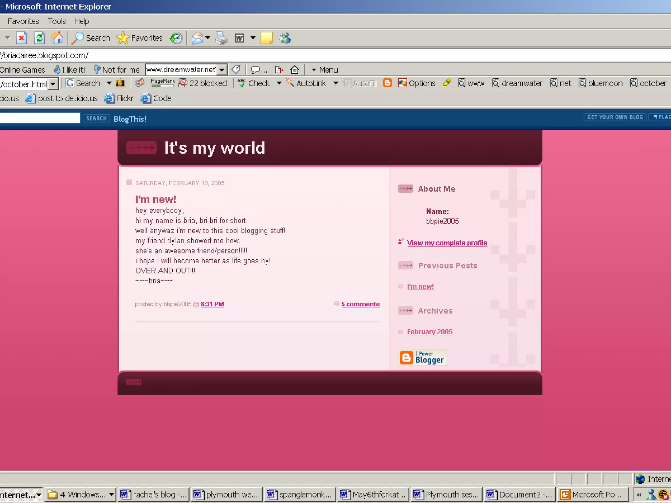This screenshot has height=503, width=671.
Task: Click the highlighter pen icon
Action: tap(447, 83)
